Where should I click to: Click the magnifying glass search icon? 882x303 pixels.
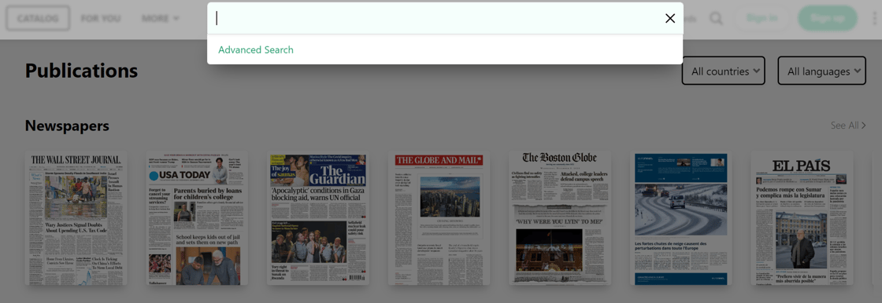point(716,19)
